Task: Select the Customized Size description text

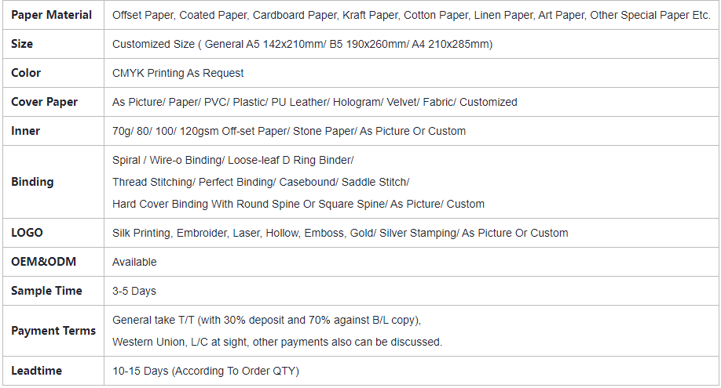Action: [x=302, y=44]
